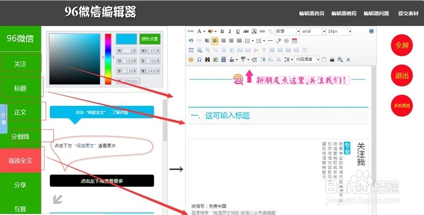
Task: Apply italic formatting in editor toolbar
Action: point(230,31)
